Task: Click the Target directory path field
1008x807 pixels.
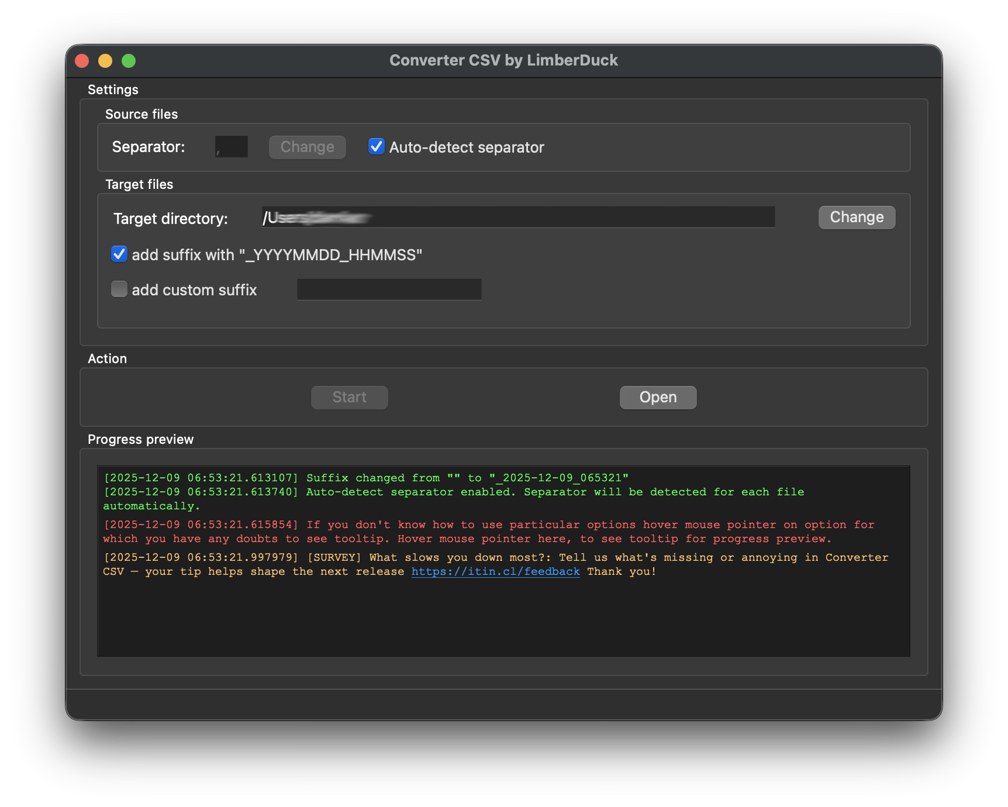Action: (x=518, y=217)
